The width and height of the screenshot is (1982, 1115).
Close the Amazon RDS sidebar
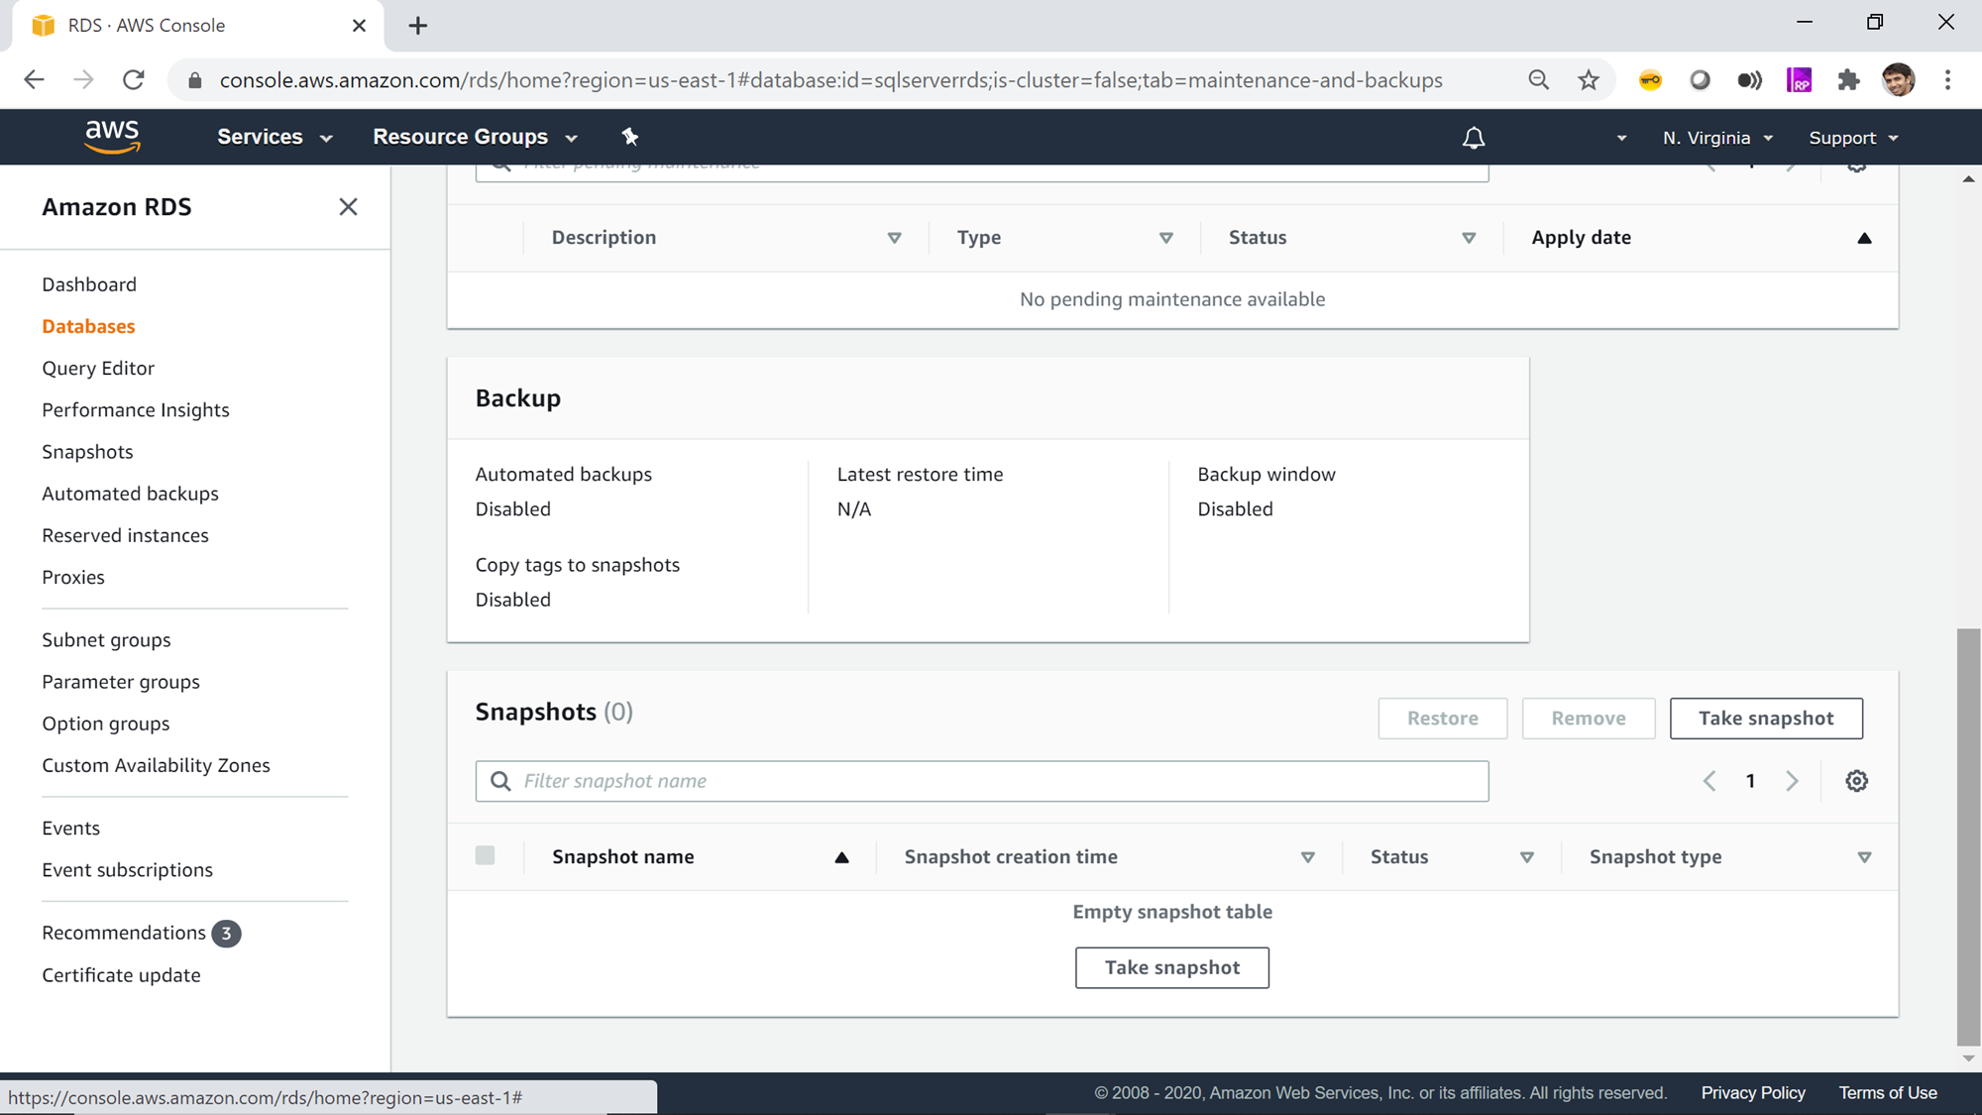click(348, 207)
